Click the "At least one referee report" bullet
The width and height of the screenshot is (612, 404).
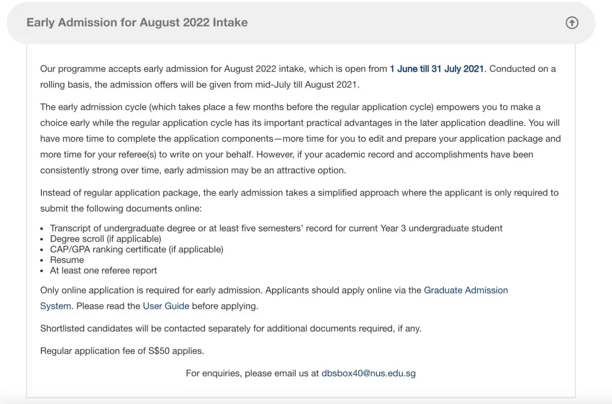(x=103, y=270)
